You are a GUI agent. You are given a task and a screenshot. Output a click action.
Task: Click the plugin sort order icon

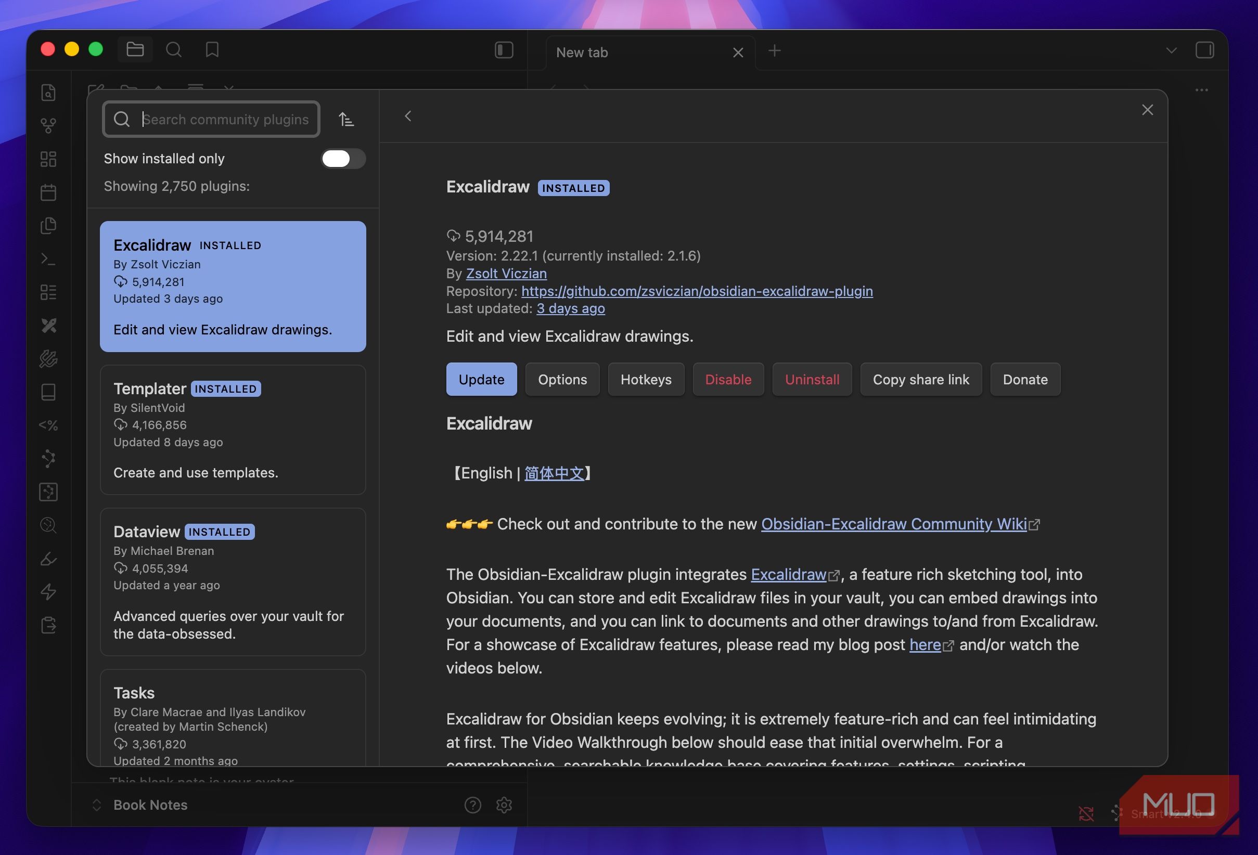pyautogui.click(x=346, y=119)
